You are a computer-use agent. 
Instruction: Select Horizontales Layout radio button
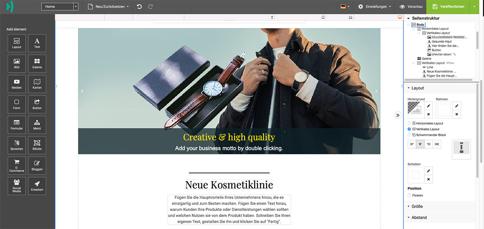coord(409,123)
